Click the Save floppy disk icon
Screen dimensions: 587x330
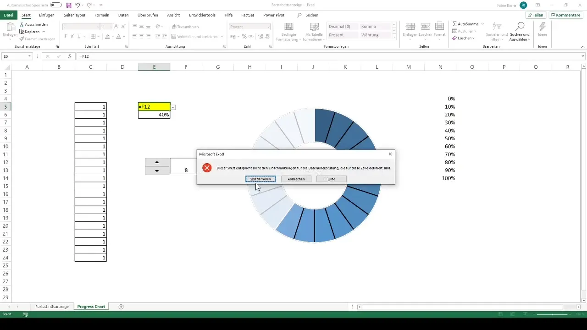(69, 5)
